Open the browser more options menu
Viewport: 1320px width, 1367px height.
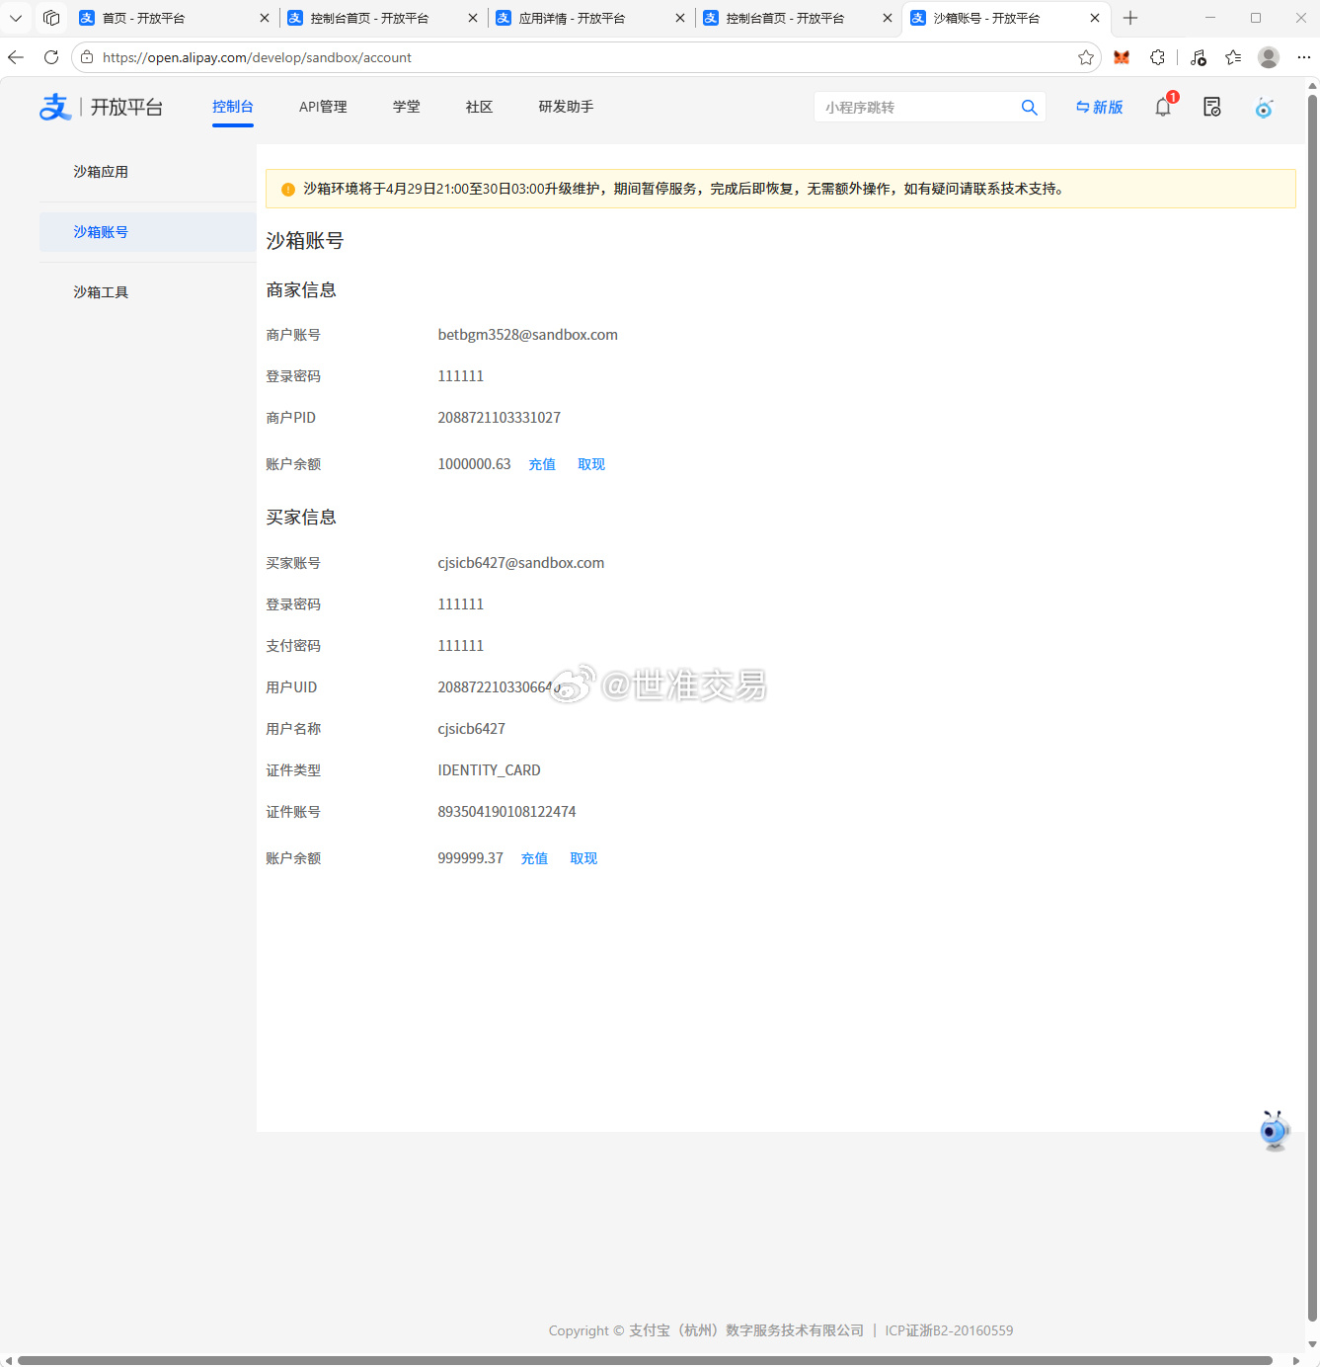point(1304,57)
